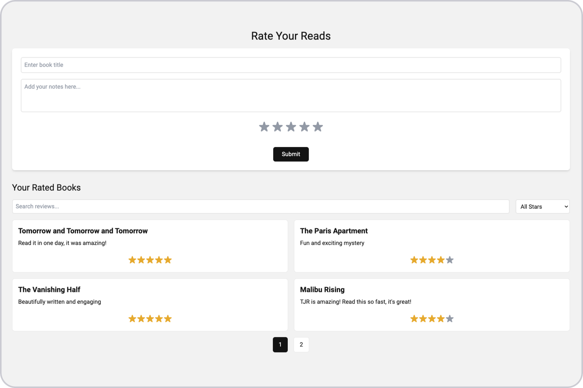Give five stars using the last form star
Viewport: 583px width, 388px height.
[318, 127]
